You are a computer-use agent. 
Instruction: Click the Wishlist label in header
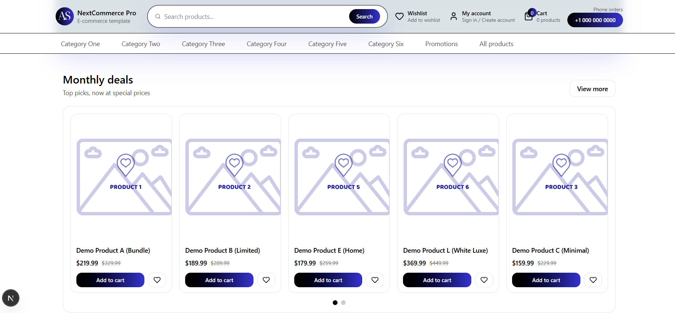(x=417, y=13)
